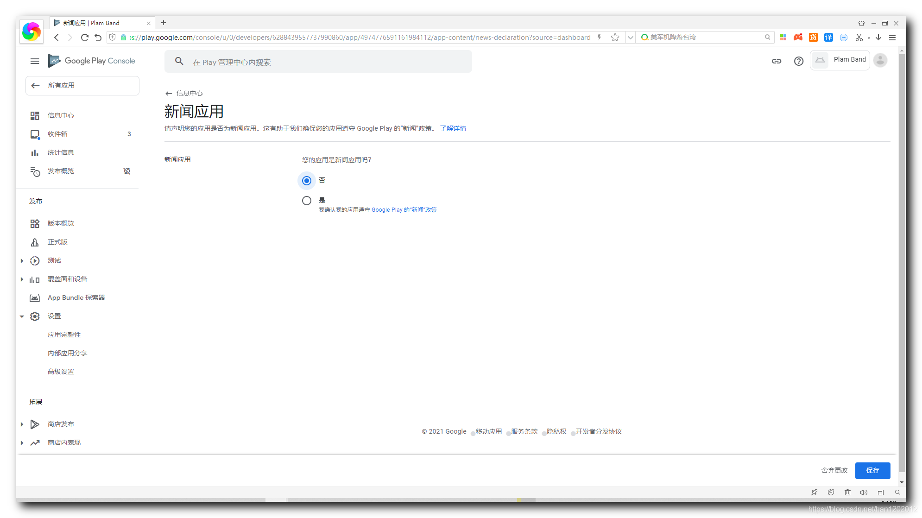922x518 pixels.
Task: Open the help question mark icon
Action: pos(798,61)
